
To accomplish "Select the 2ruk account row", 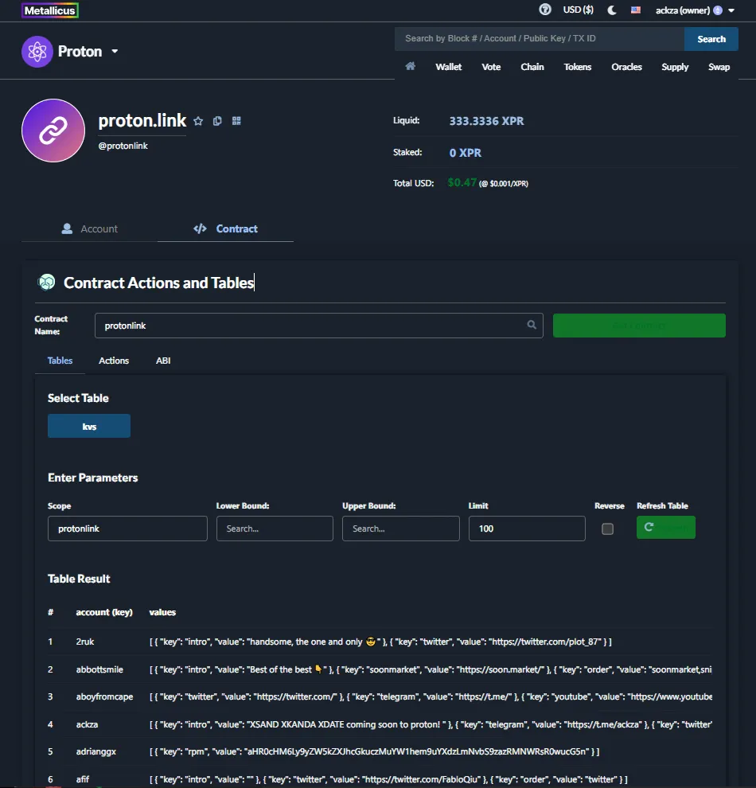I will point(380,642).
